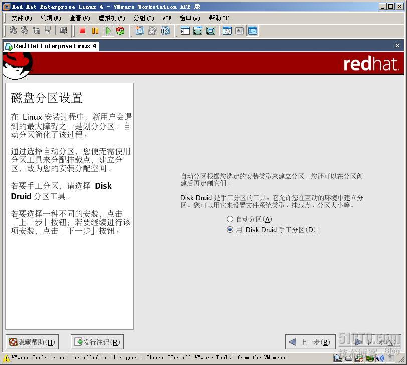Take a snapshot with the clock-star icon
The width and height of the screenshot is (407, 365).
coord(140,31)
